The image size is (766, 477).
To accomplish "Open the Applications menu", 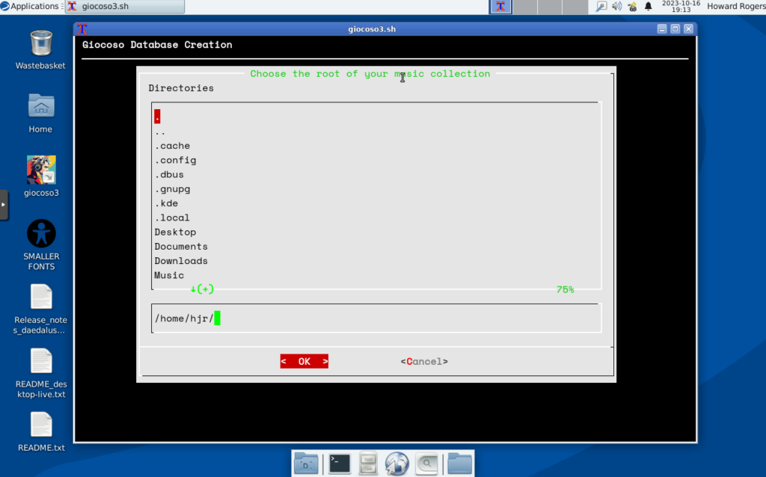I will pos(30,6).
